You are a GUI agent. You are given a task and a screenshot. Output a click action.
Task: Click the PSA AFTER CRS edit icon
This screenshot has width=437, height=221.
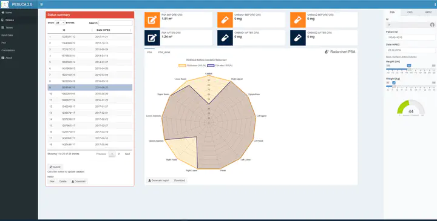pyautogui.click(x=152, y=38)
